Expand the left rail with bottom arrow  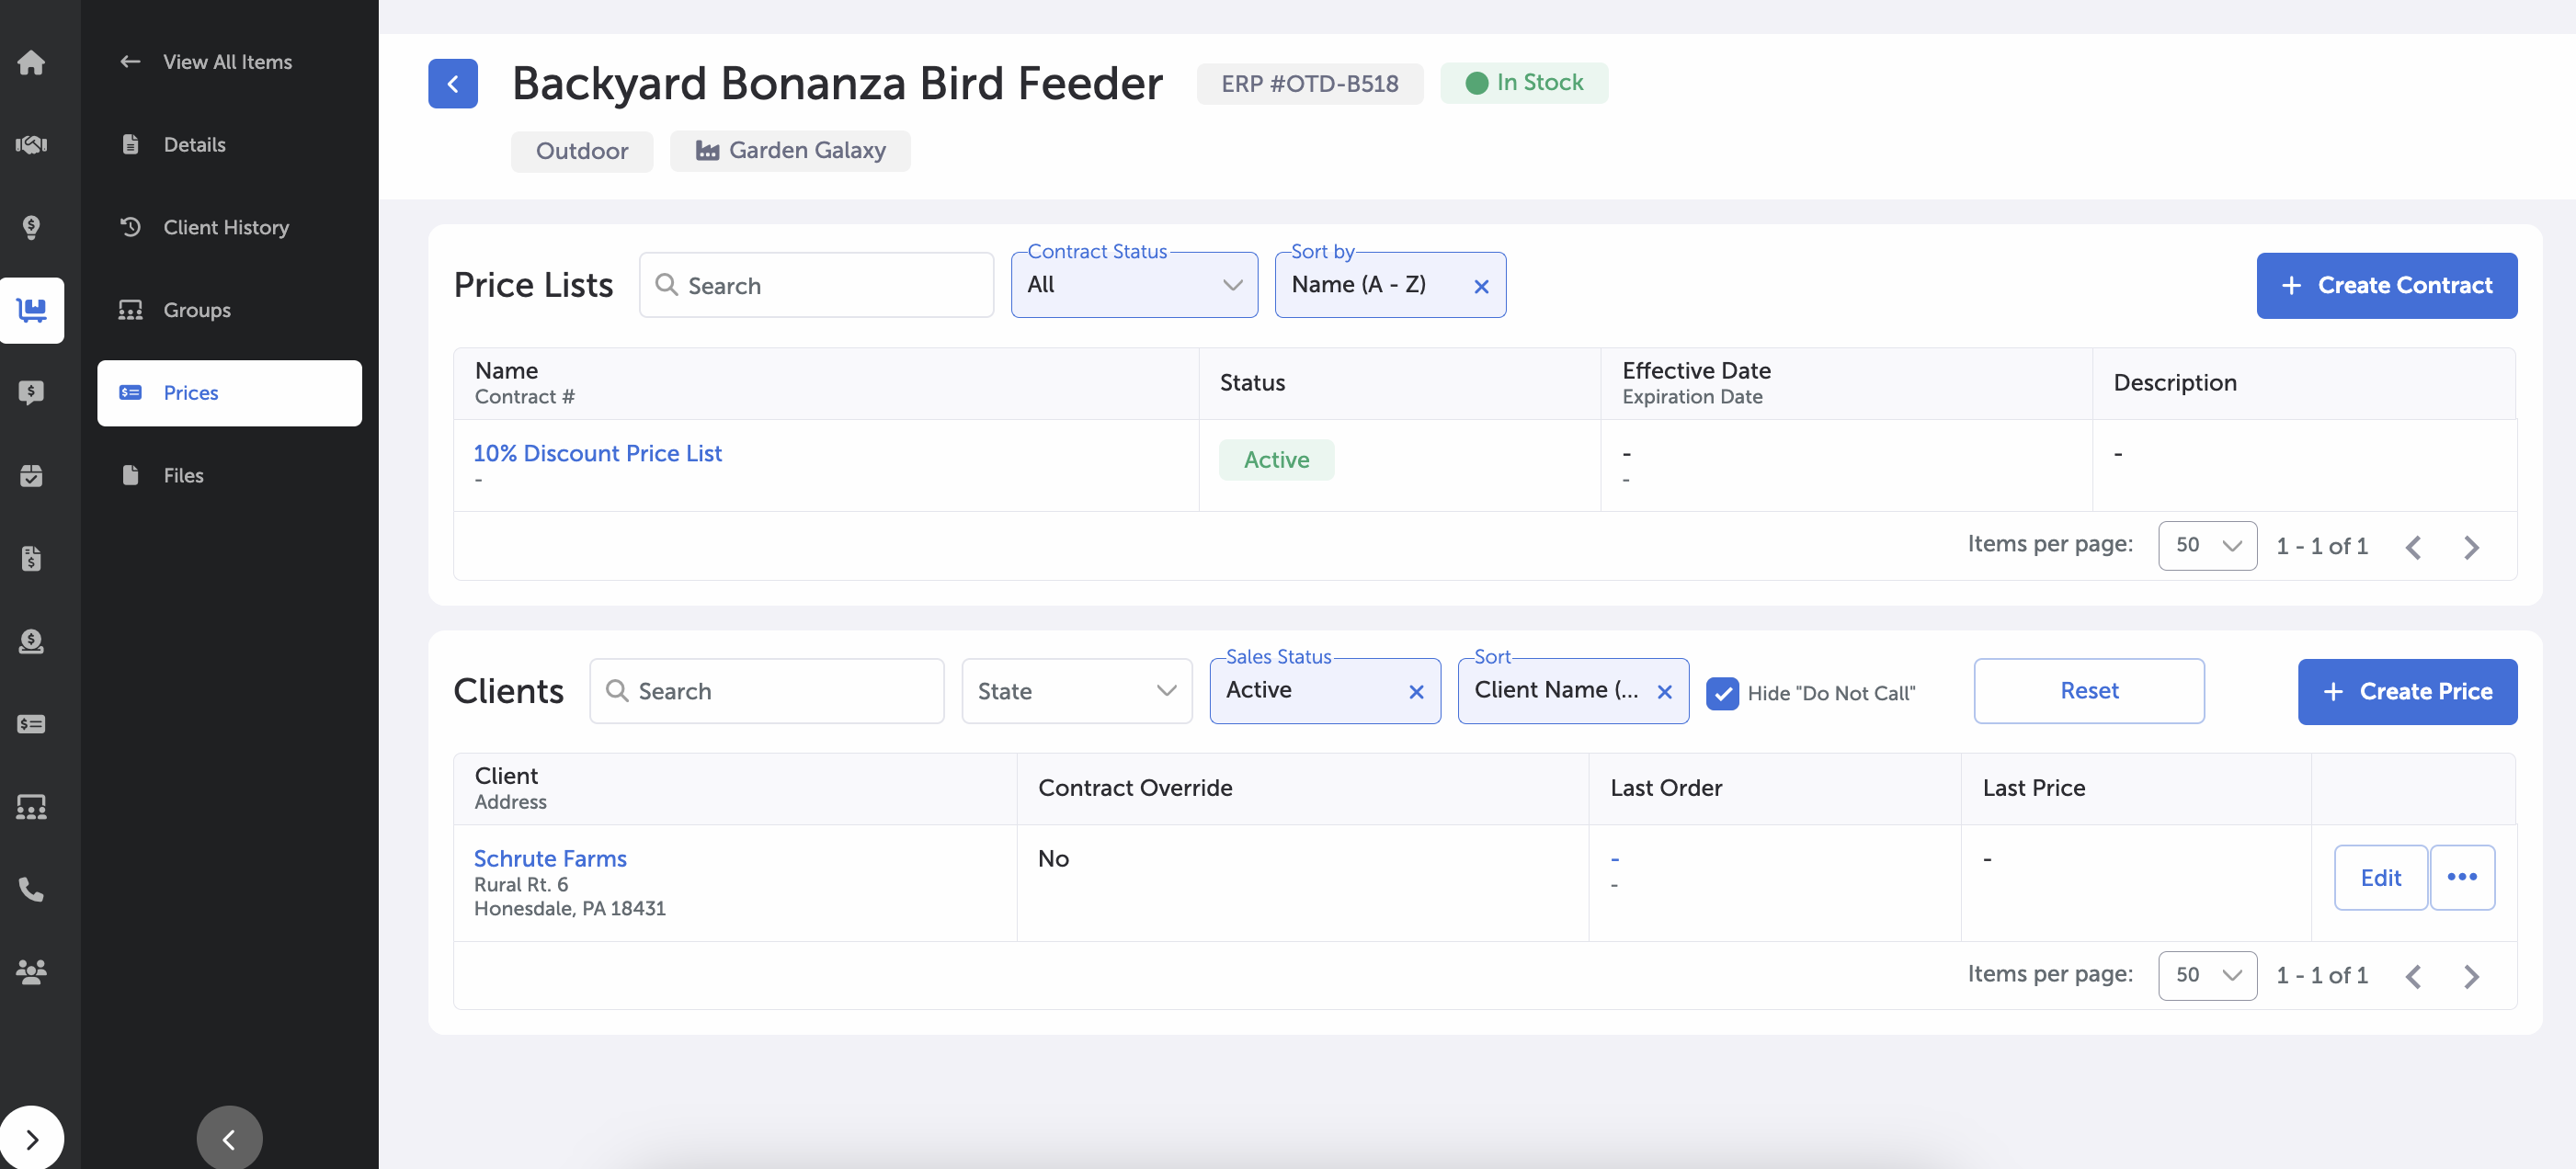click(31, 1139)
